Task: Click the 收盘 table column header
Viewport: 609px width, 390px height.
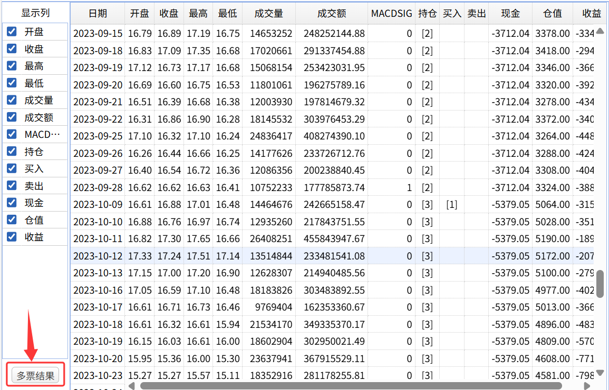Action: click(169, 14)
